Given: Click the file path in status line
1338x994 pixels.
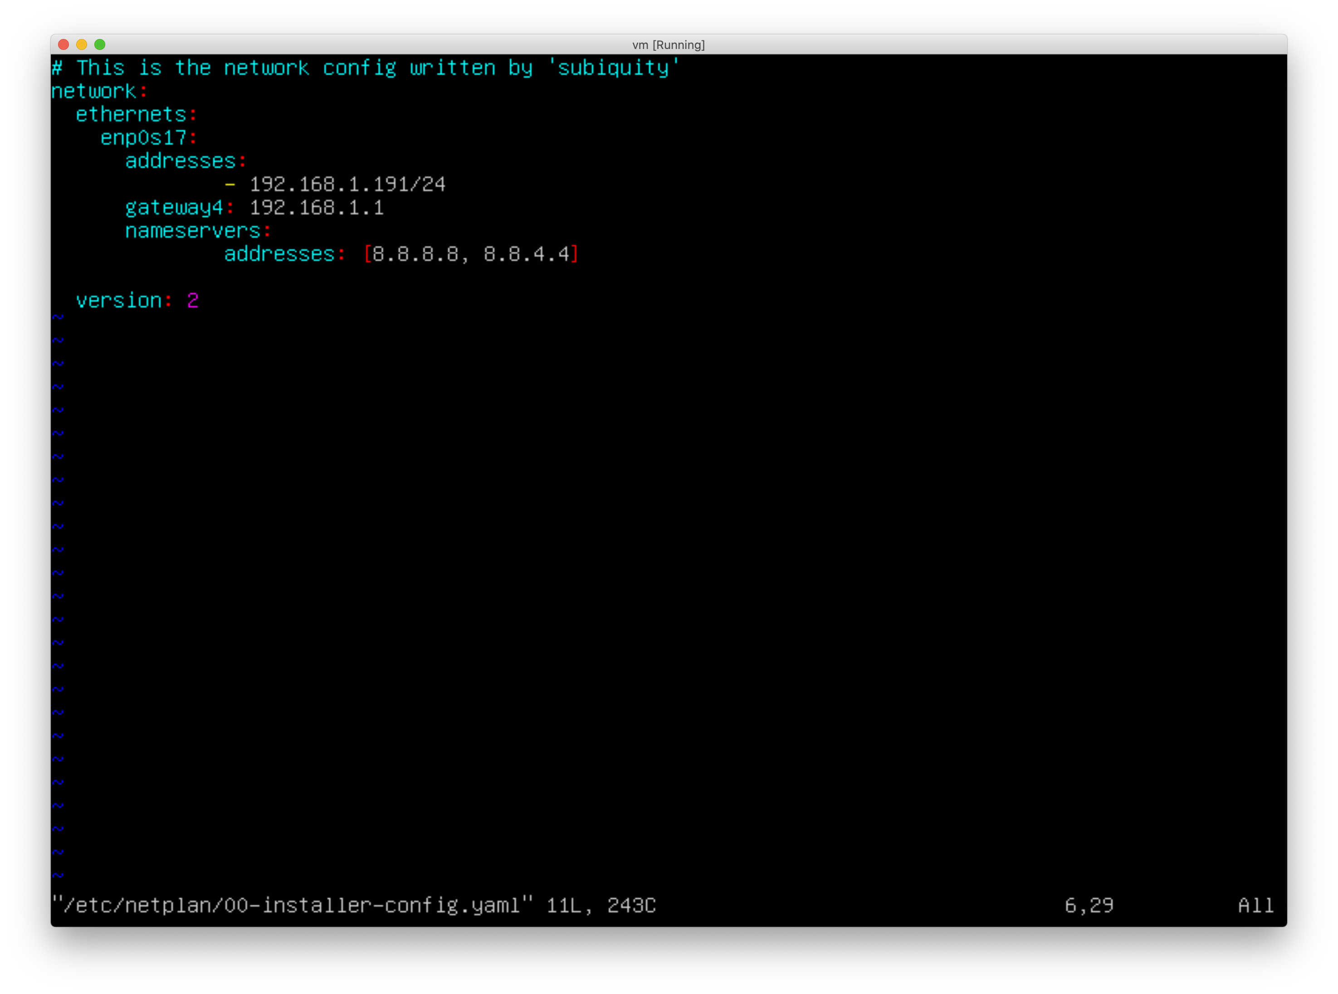Looking at the screenshot, I should pos(292,905).
